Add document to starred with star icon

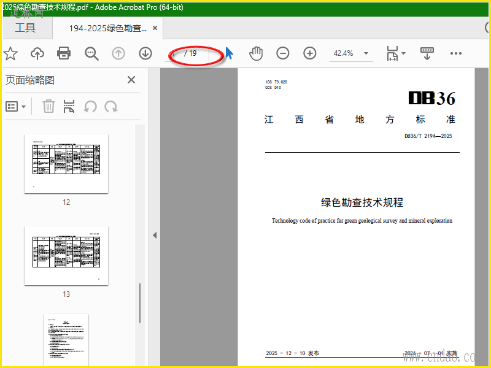click(10, 53)
